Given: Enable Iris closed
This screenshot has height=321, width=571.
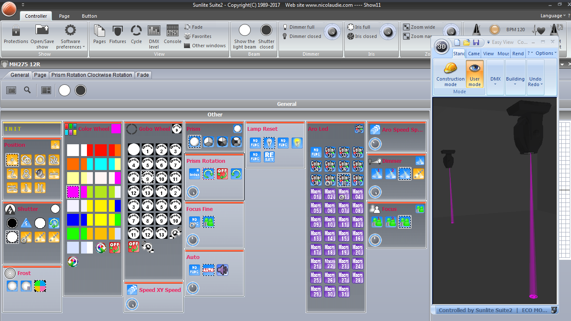Looking at the screenshot, I should [x=362, y=36].
